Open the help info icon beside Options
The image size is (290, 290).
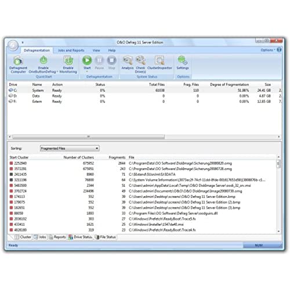click(279, 50)
